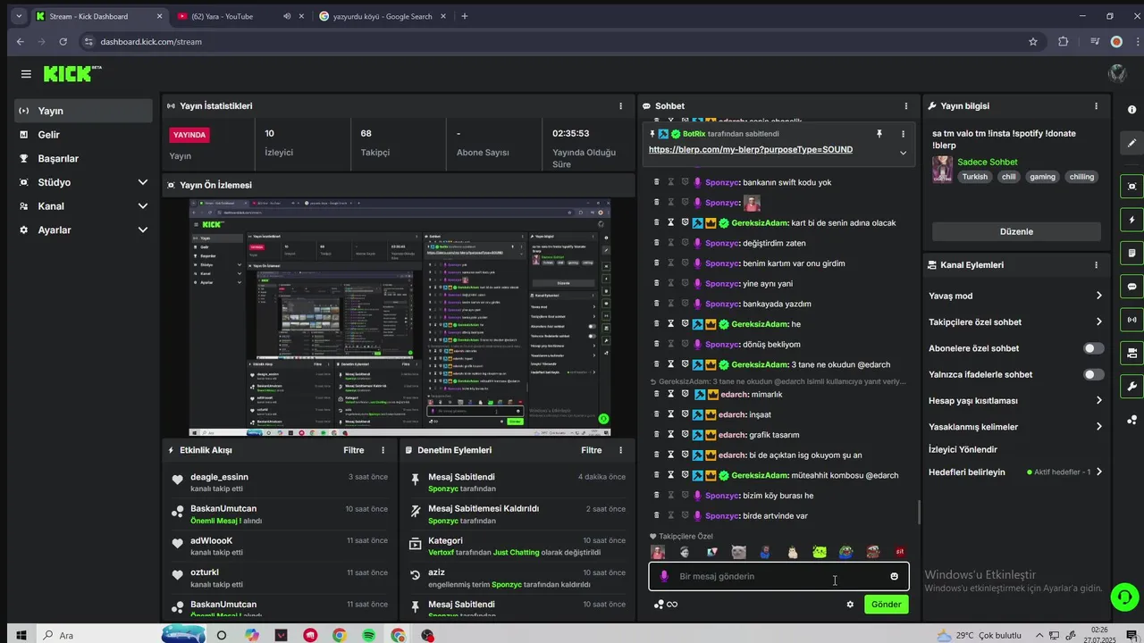Click the broadcast signal icon in the right sidebar
The width and height of the screenshot is (1144, 643).
(x=1132, y=320)
